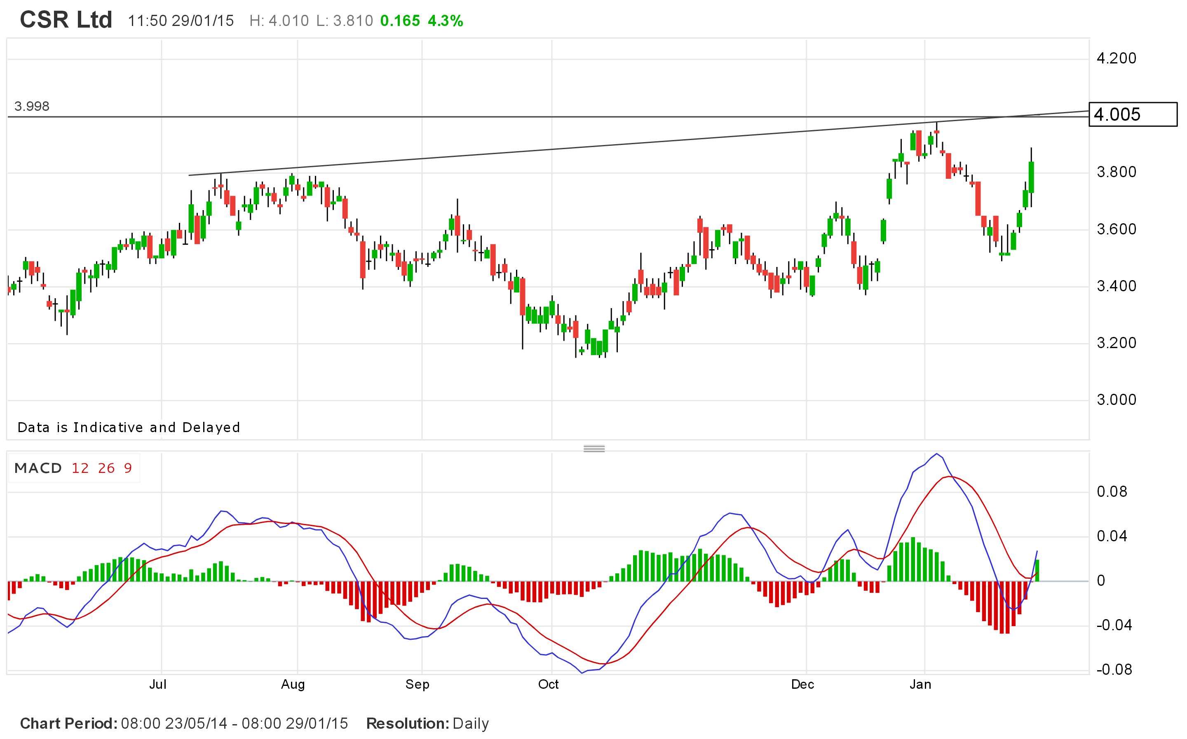Click the -0.04 MACD axis label
The height and width of the screenshot is (739, 1187).
coord(1114,625)
